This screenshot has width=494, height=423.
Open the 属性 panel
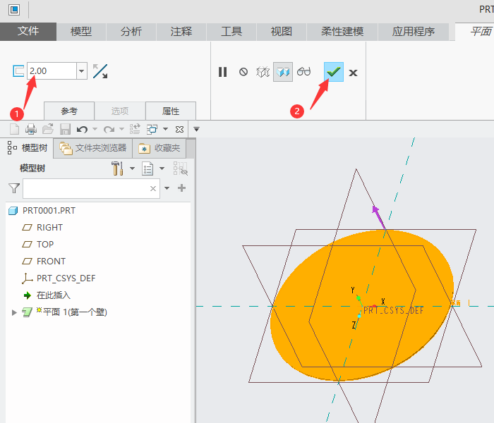(170, 111)
